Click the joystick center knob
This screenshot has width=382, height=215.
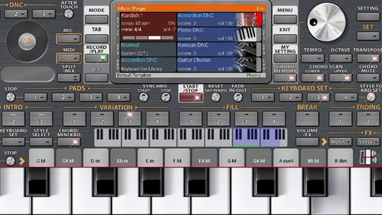pyautogui.click(x=27, y=41)
